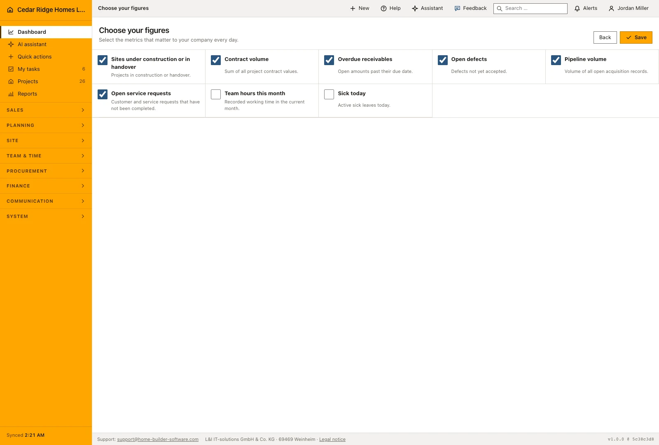Click the Save button
The width and height of the screenshot is (659, 445).
coord(636,37)
